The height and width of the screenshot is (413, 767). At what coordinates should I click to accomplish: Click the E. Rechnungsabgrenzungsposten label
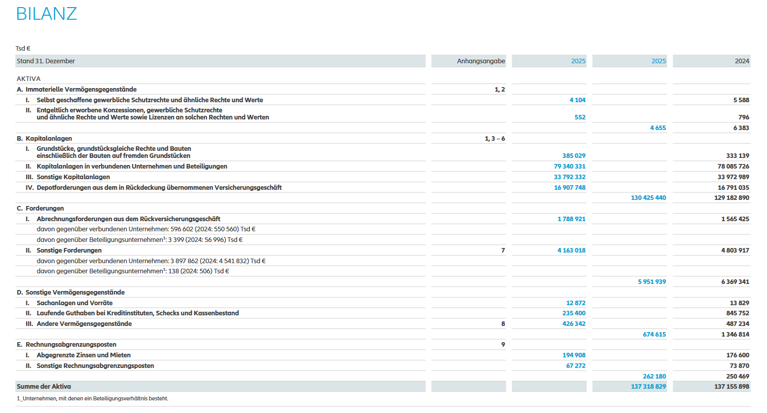point(66,344)
